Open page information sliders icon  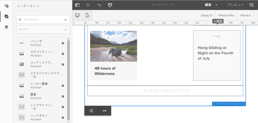(88, 5)
